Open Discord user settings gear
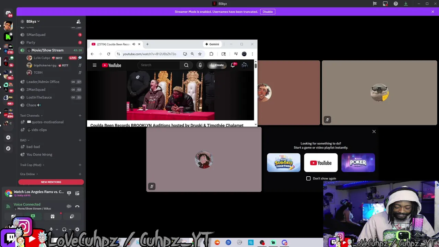 tap(77, 230)
